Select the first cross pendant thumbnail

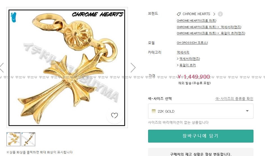[x=13, y=139]
